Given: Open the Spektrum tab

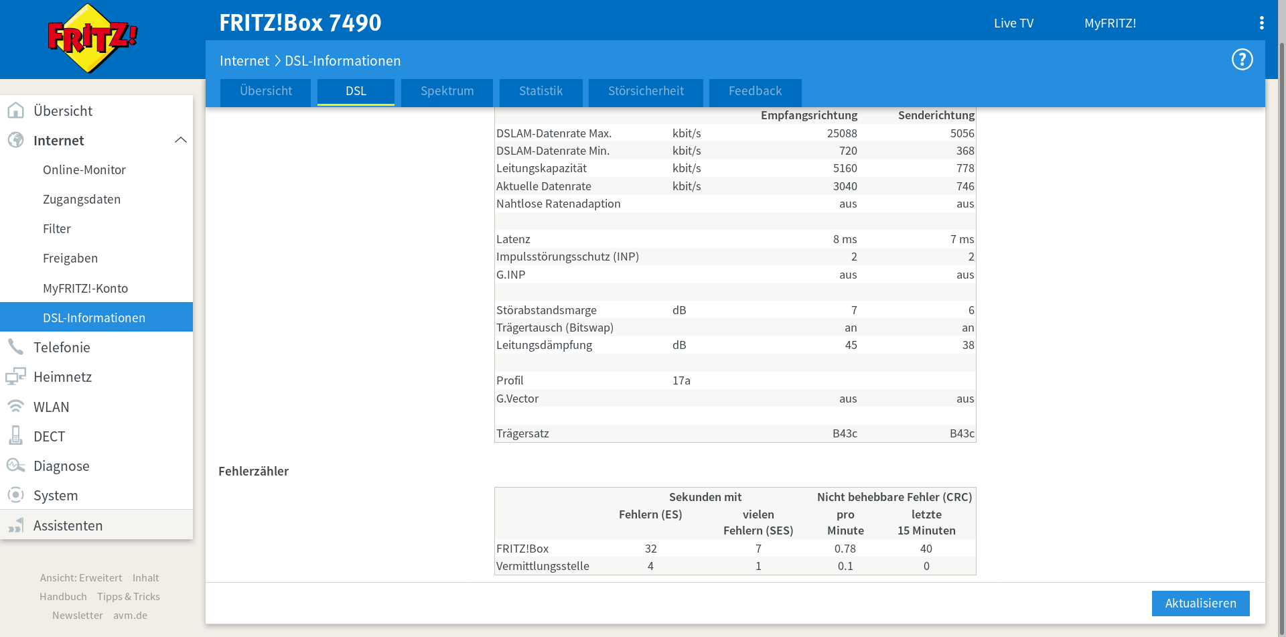Looking at the screenshot, I should click(447, 92).
